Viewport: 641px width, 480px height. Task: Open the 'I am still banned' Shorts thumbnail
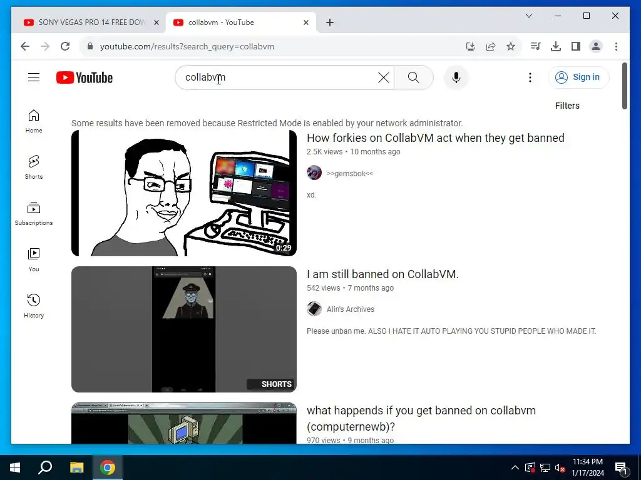(x=184, y=329)
